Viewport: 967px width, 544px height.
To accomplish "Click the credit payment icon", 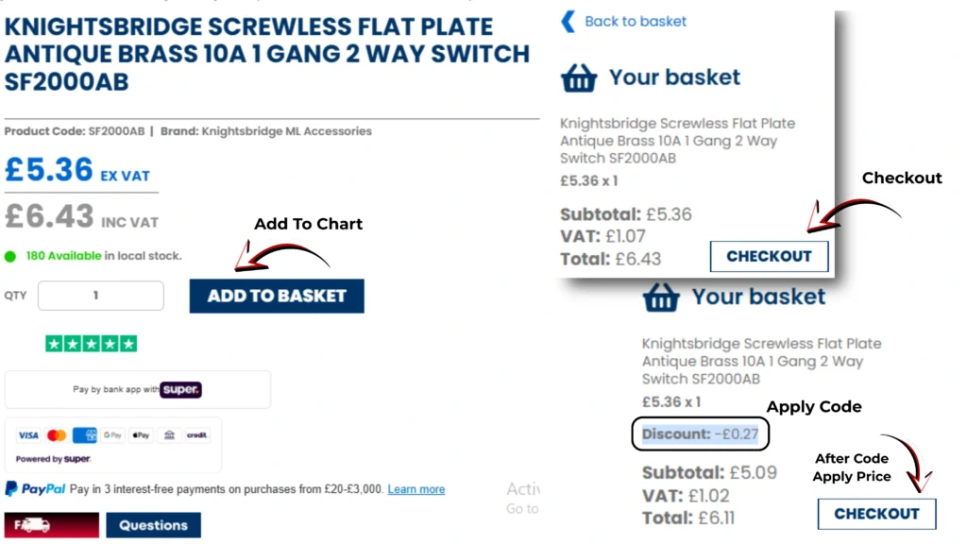I will [x=196, y=435].
